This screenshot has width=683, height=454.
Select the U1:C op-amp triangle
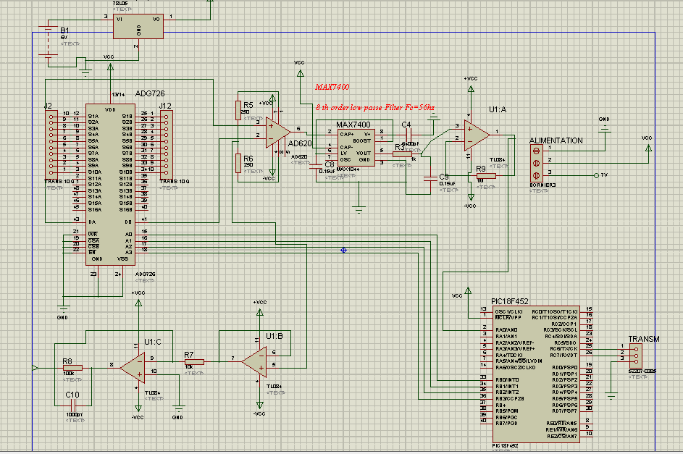tap(133, 368)
